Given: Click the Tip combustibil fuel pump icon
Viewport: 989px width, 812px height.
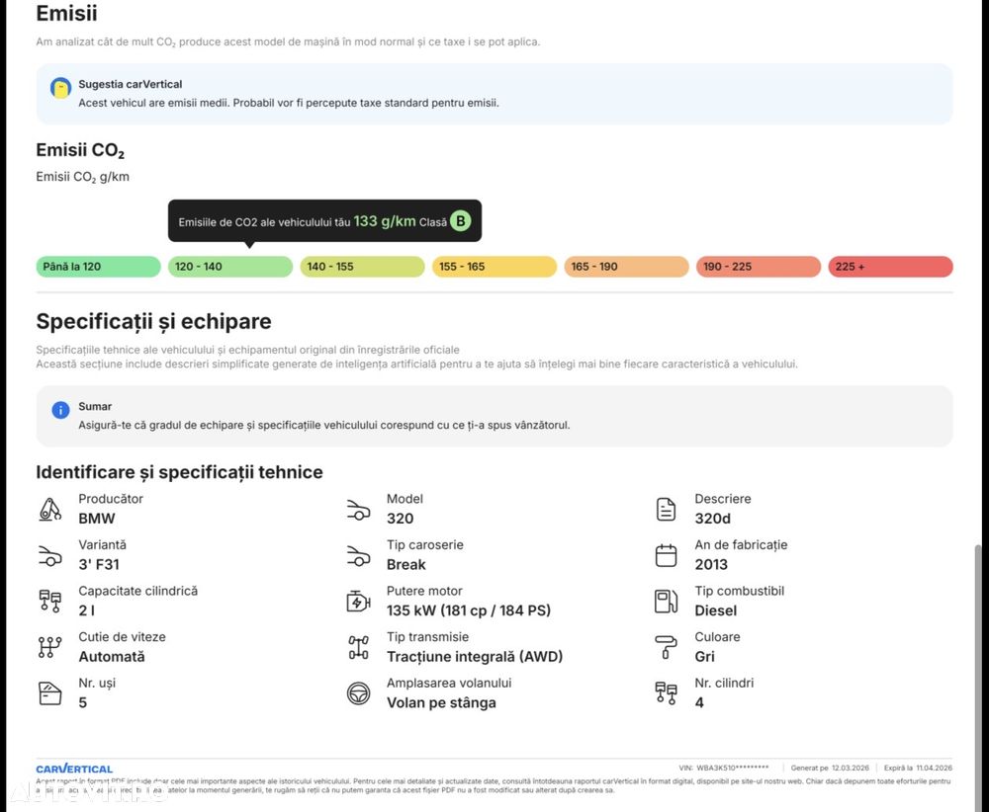Looking at the screenshot, I should tap(666, 601).
